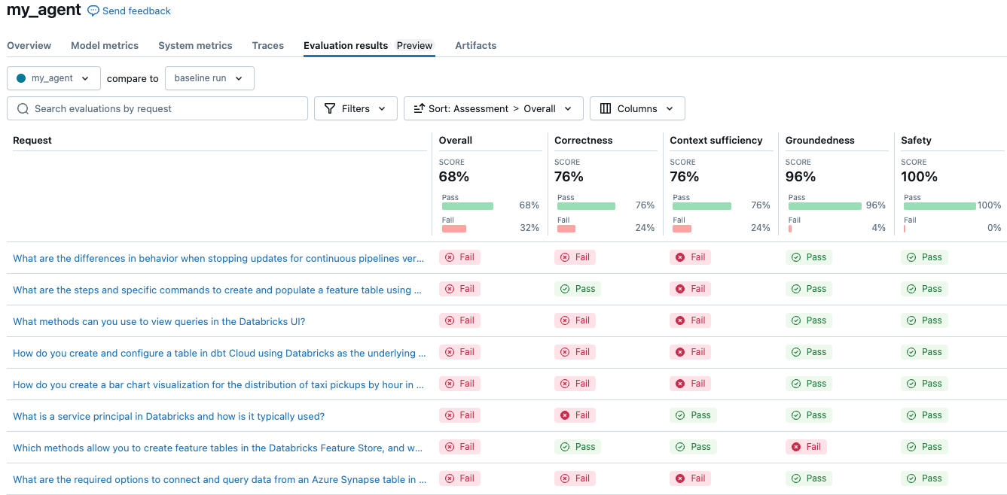Open the baseline run comparison dropdown
1007x495 pixels.
pos(209,77)
